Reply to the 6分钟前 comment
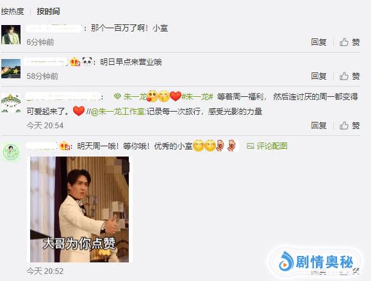This screenshot has width=371, height=281. 318,42
